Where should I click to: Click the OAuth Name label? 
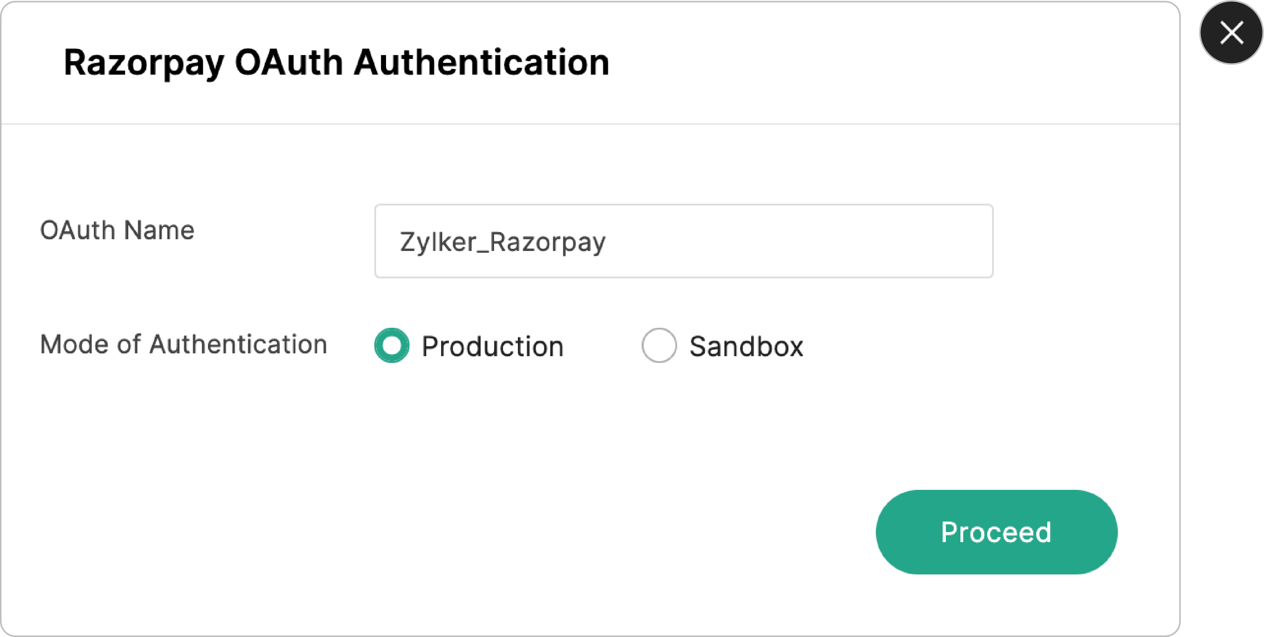point(117,230)
